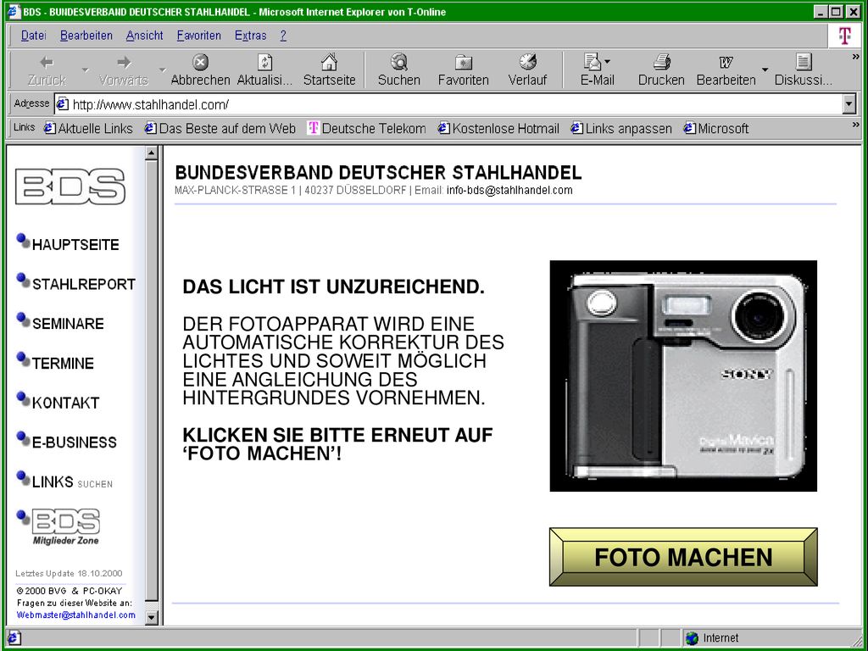The width and height of the screenshot is (868, 651).
Task: Open the Bearbeiten menu
Action: point(86,36)
